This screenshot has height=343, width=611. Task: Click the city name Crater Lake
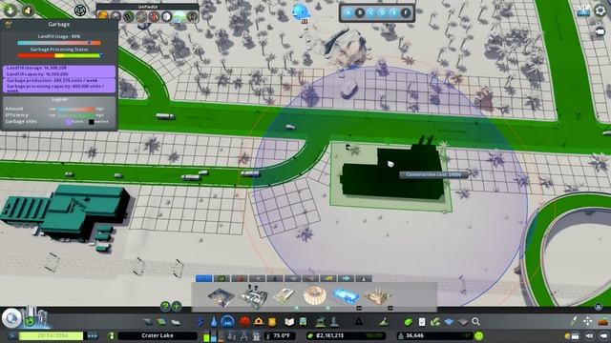(x=158, y=335)
